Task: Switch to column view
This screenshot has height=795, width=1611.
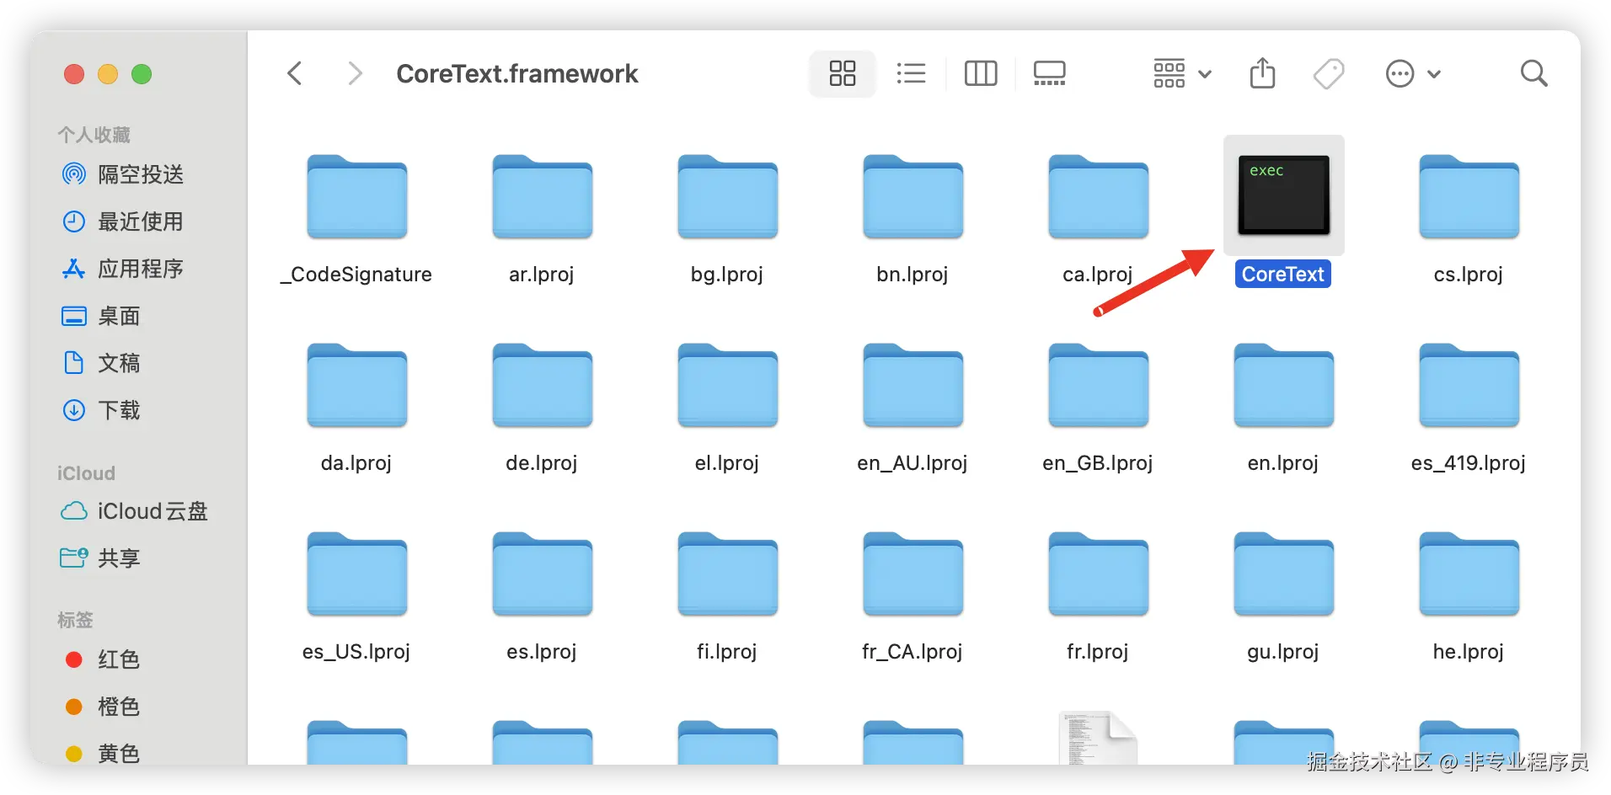Action: click(980, 73)
